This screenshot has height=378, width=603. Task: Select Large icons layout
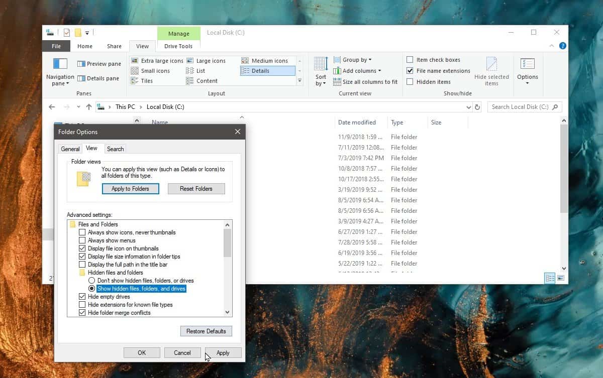[206, 61]
